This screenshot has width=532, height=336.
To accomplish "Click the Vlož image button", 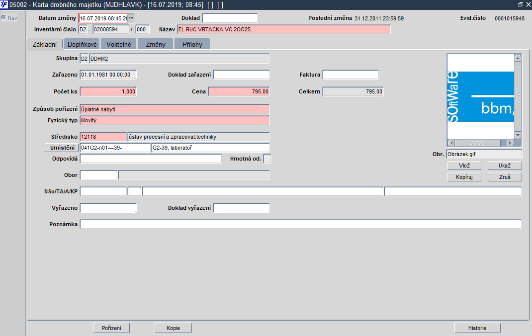I will click(464, 166).
